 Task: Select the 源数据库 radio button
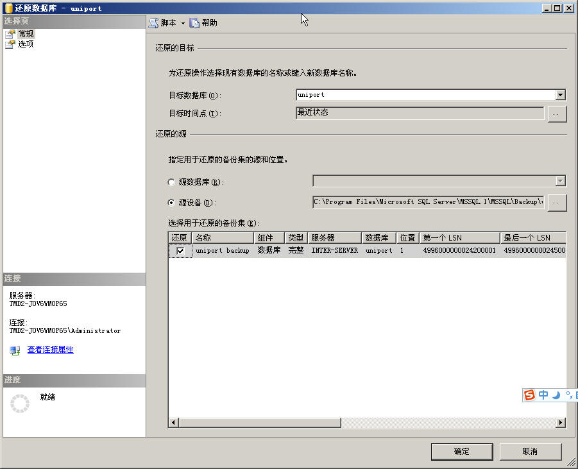click(171, 182)
